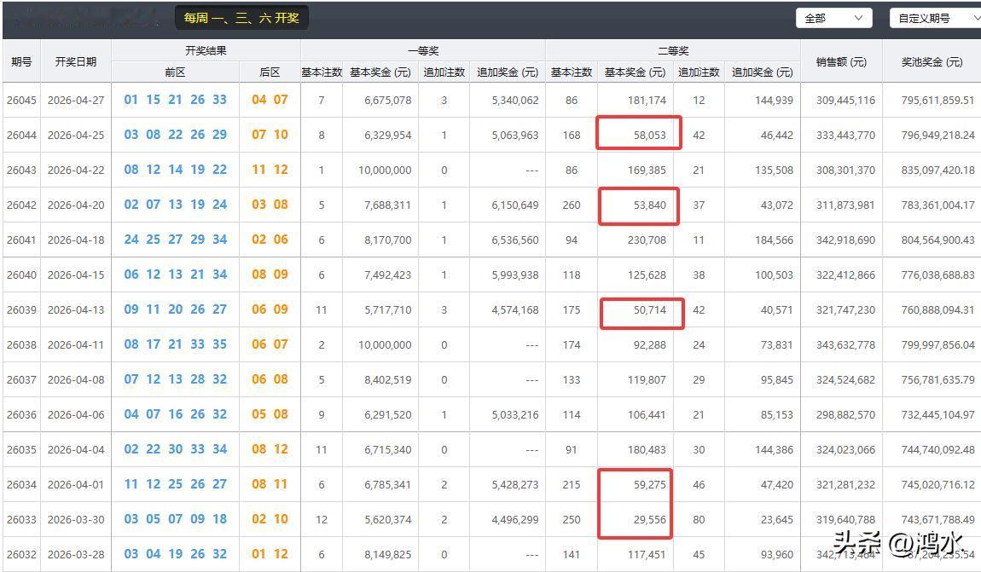981x572 pixels.
Task: Click the 追加奖金(元) header under 一等奖
Action: [508, 72]
